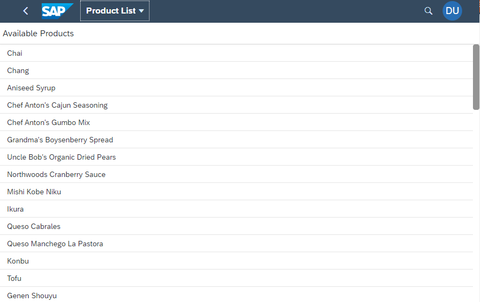Screen dimensions: 480x302
Task: Select Aniseed Syrup in the list
Action: [x=31, y=88]
